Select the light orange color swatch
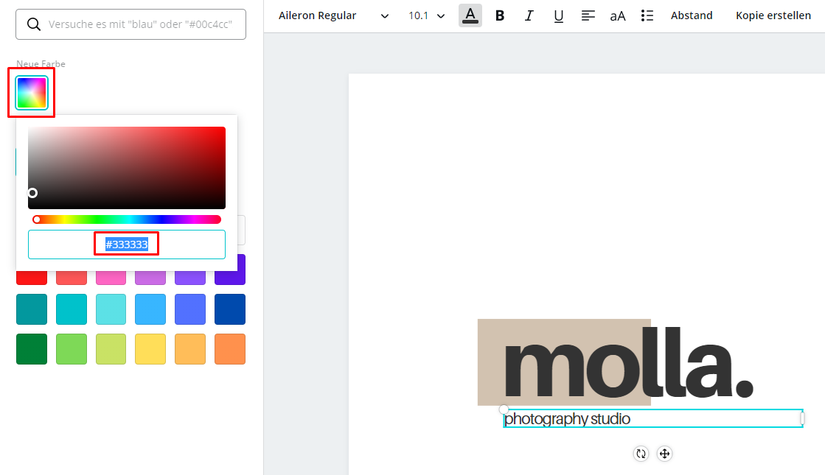The image size is (825, 475). 190,349
